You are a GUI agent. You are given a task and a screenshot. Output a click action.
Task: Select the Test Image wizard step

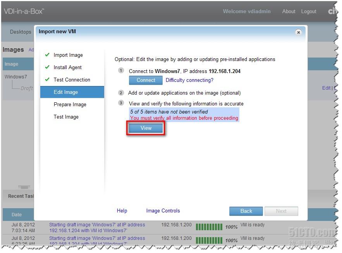pos(66,117)
